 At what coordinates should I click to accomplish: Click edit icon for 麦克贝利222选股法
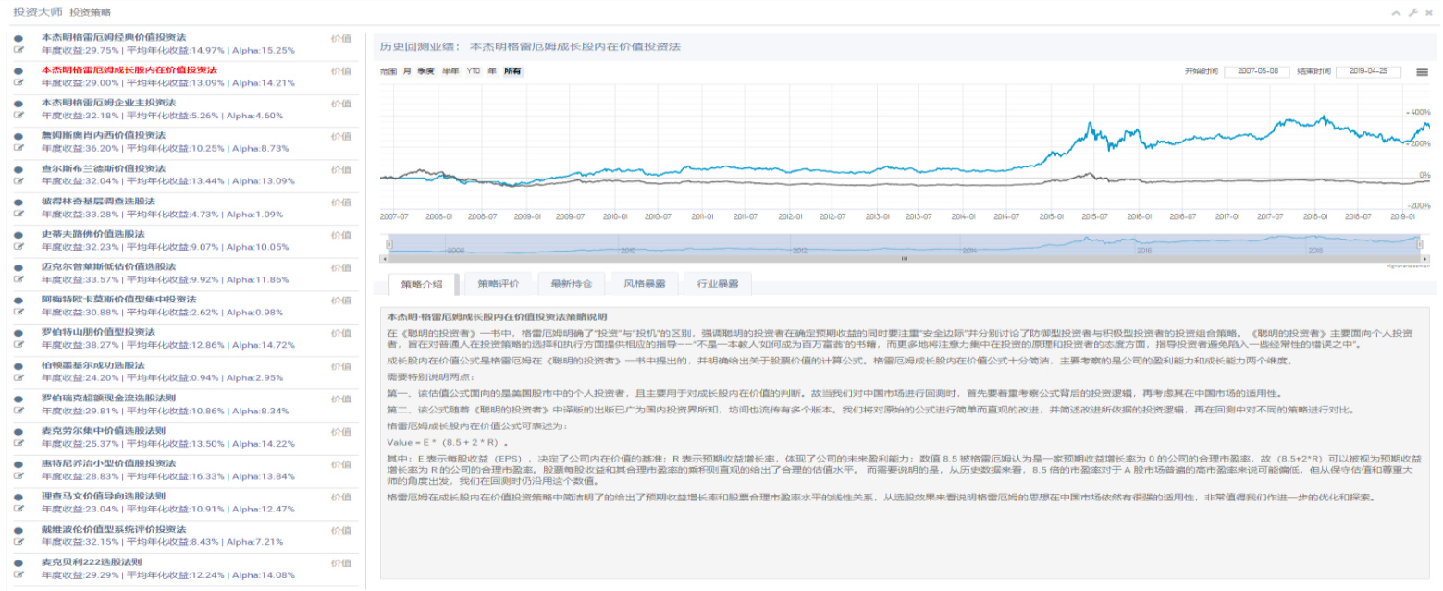[18, 575]
